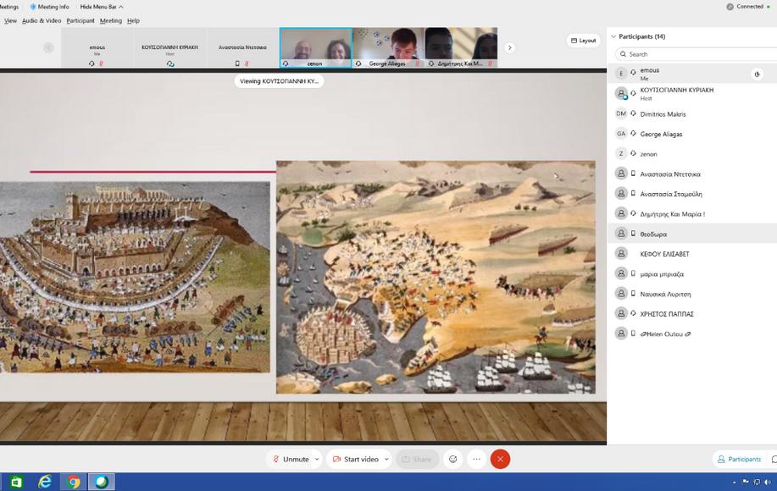Screen dimensions: 777x491
Task: Click the Webex icon on the taskbar
Action: coord(102,482)
